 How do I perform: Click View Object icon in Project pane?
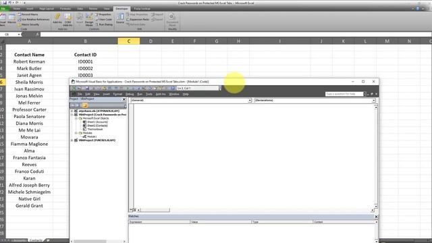tap(78, 105)
